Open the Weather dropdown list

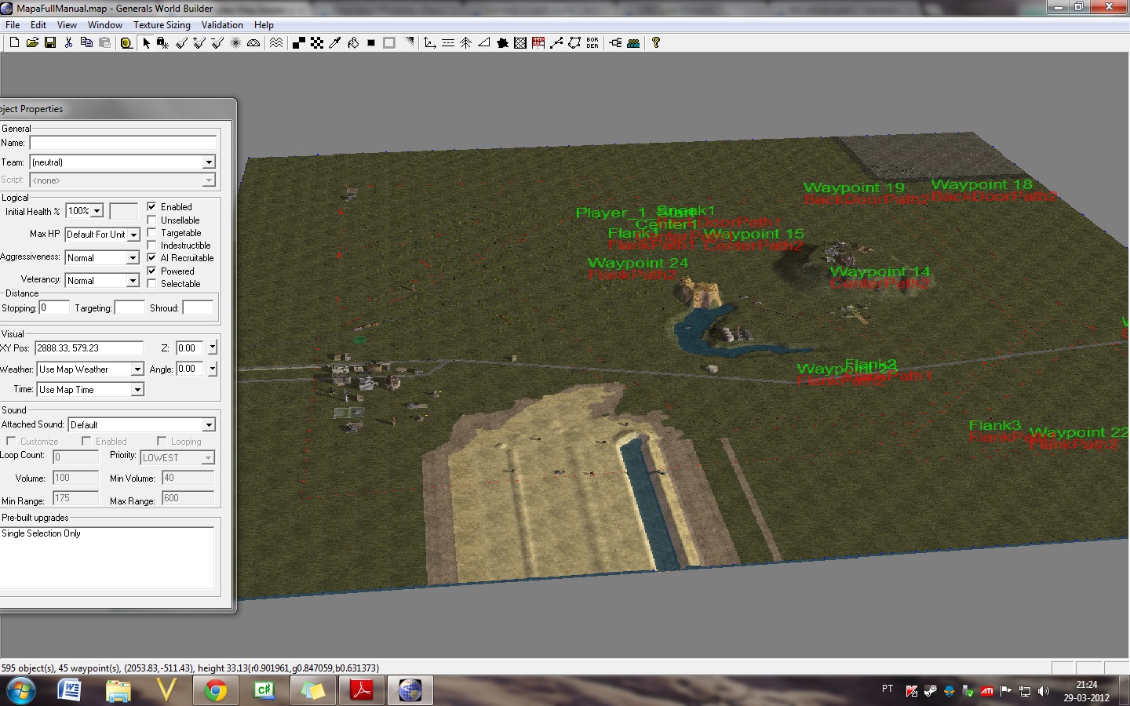click(137, 369)
